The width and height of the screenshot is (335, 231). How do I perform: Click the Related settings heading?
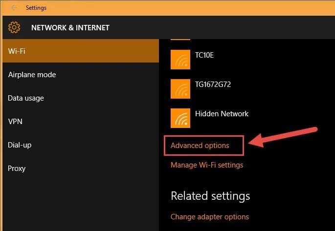210,196
